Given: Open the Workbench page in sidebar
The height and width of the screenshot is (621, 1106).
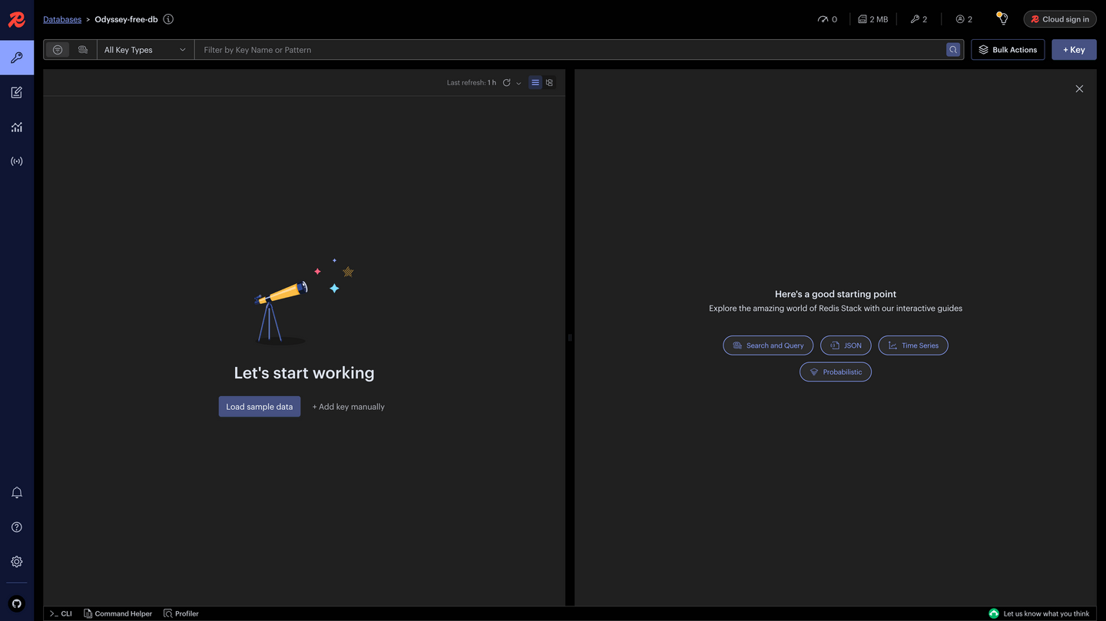Looking at the screenshot, I should 17,92.
